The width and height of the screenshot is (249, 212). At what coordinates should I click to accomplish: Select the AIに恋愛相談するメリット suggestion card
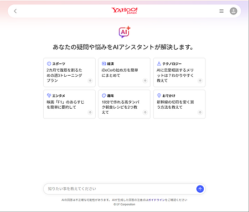pos(179,72)
